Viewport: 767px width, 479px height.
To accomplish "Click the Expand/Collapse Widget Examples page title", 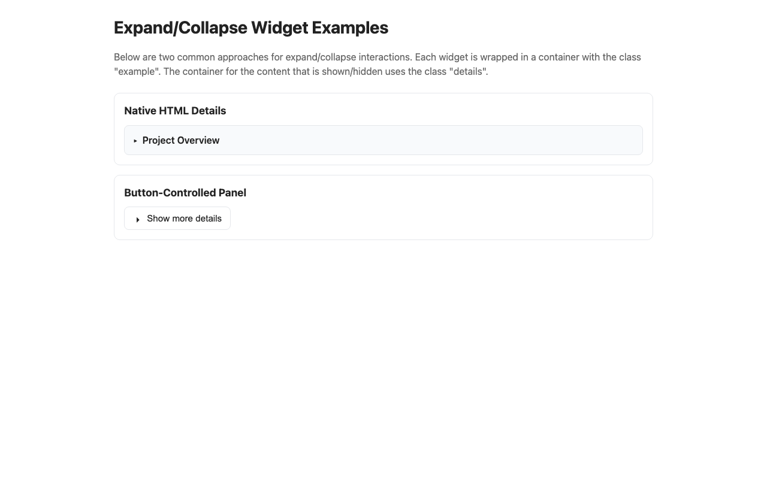I will [250, 28].
